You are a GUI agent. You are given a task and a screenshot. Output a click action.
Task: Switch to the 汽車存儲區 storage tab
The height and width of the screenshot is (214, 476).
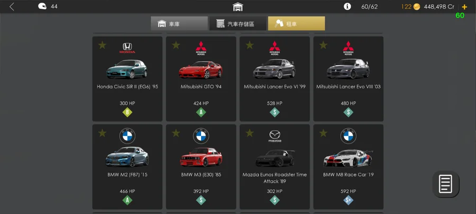click(x=237, y=24)
